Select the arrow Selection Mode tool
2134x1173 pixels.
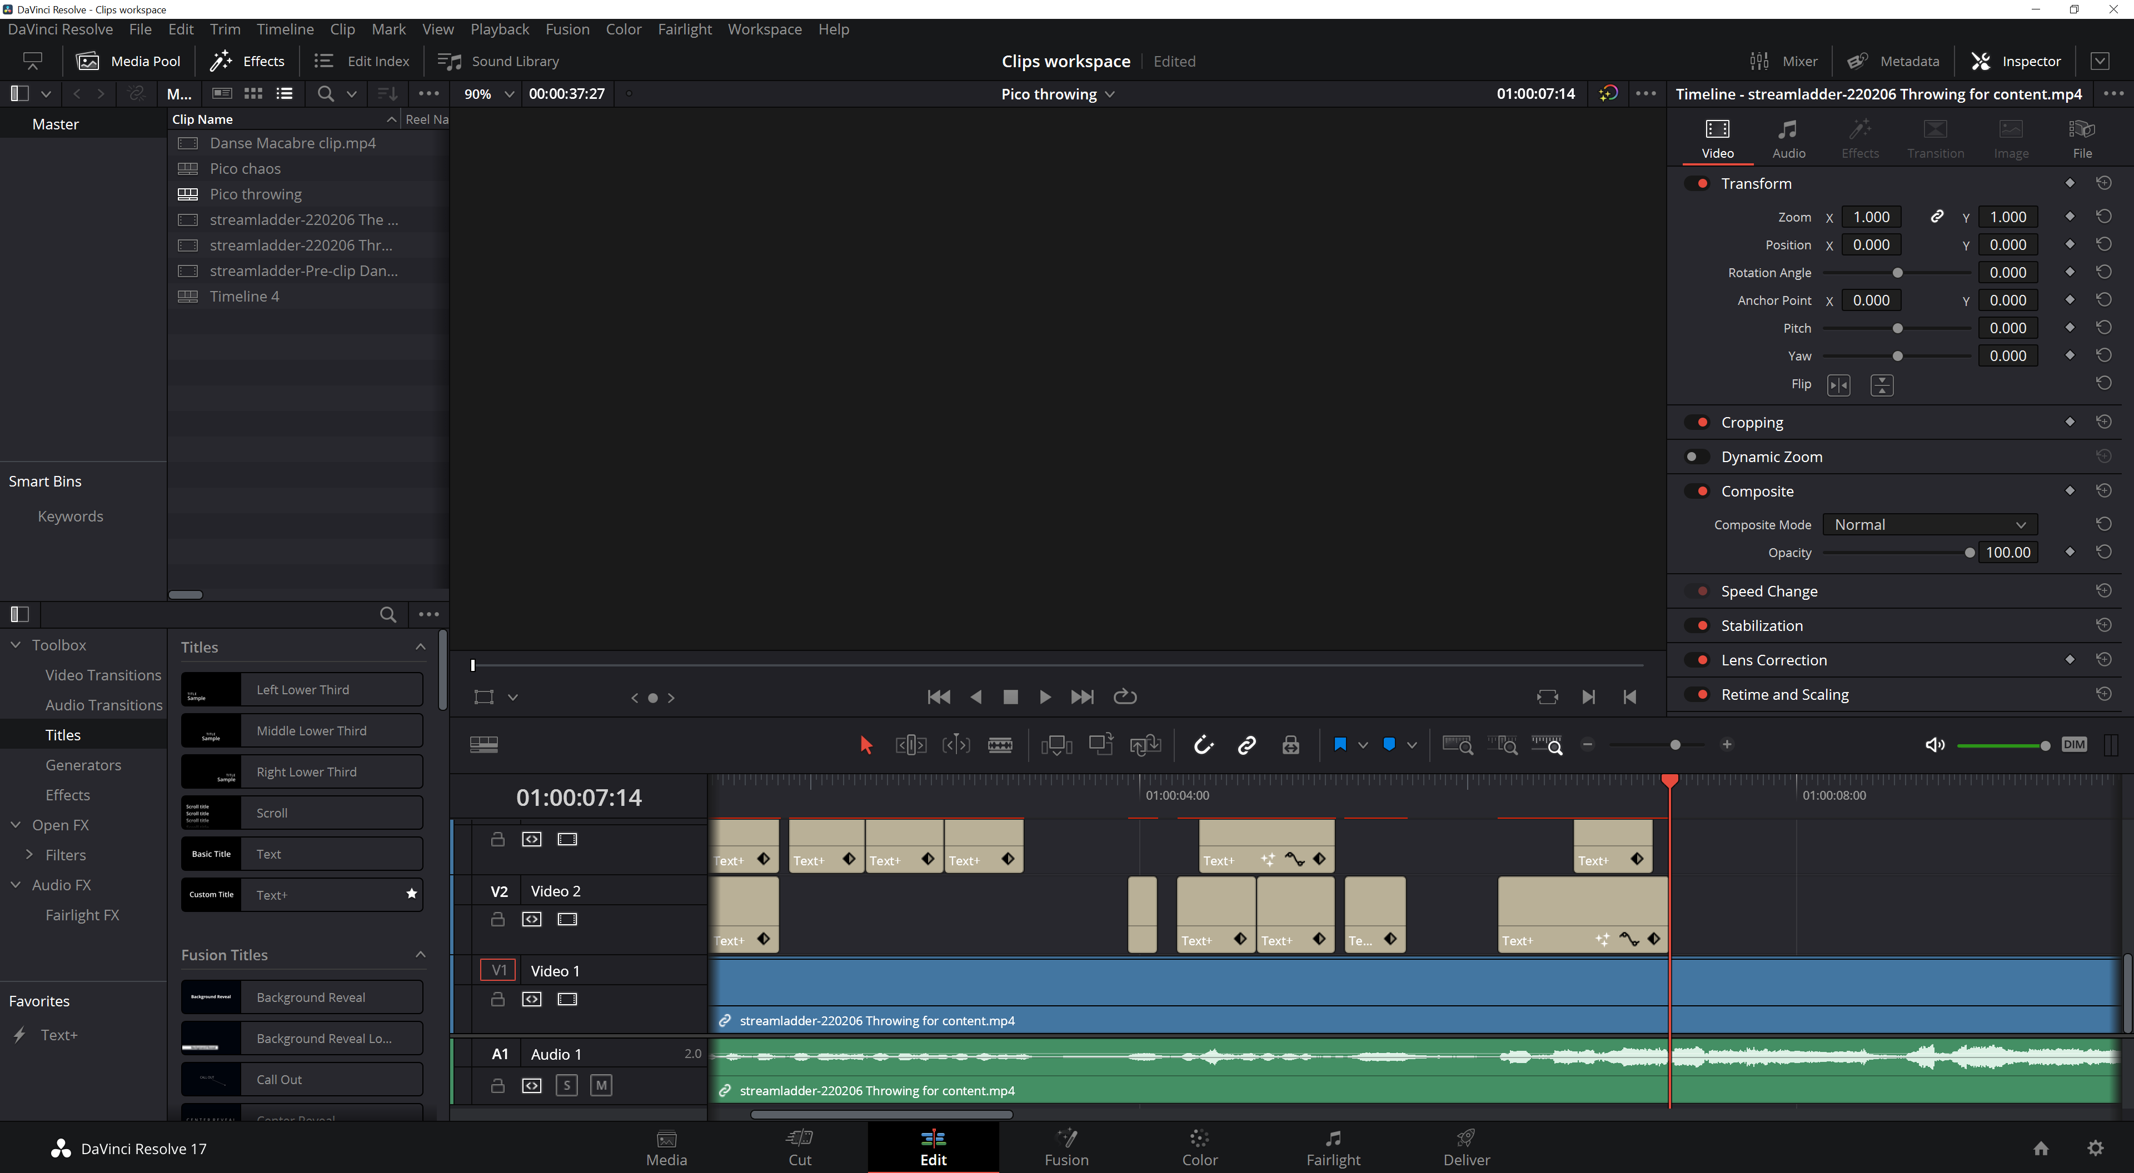(866, 745)
